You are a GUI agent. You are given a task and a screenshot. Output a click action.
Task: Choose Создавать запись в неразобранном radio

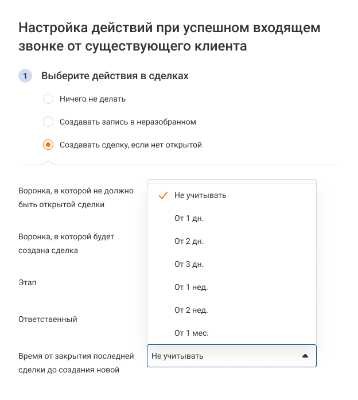48,122
